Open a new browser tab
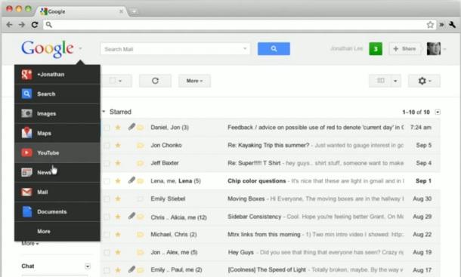461x277 pixels. click(134, 11)
